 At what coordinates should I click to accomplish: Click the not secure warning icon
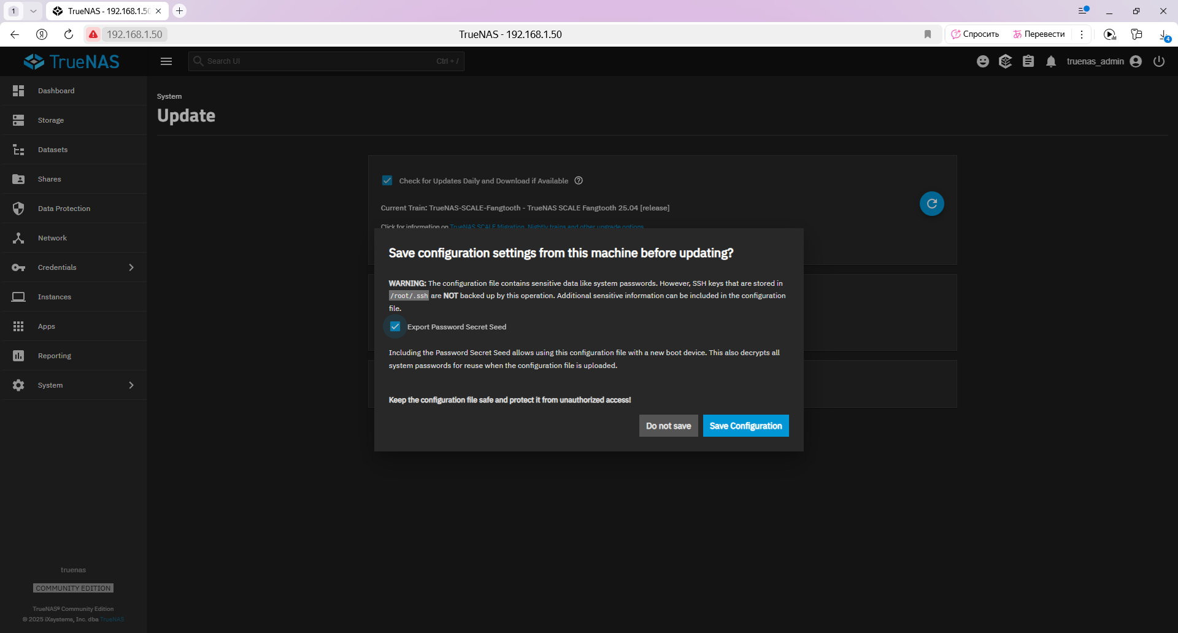coord(93,34)
